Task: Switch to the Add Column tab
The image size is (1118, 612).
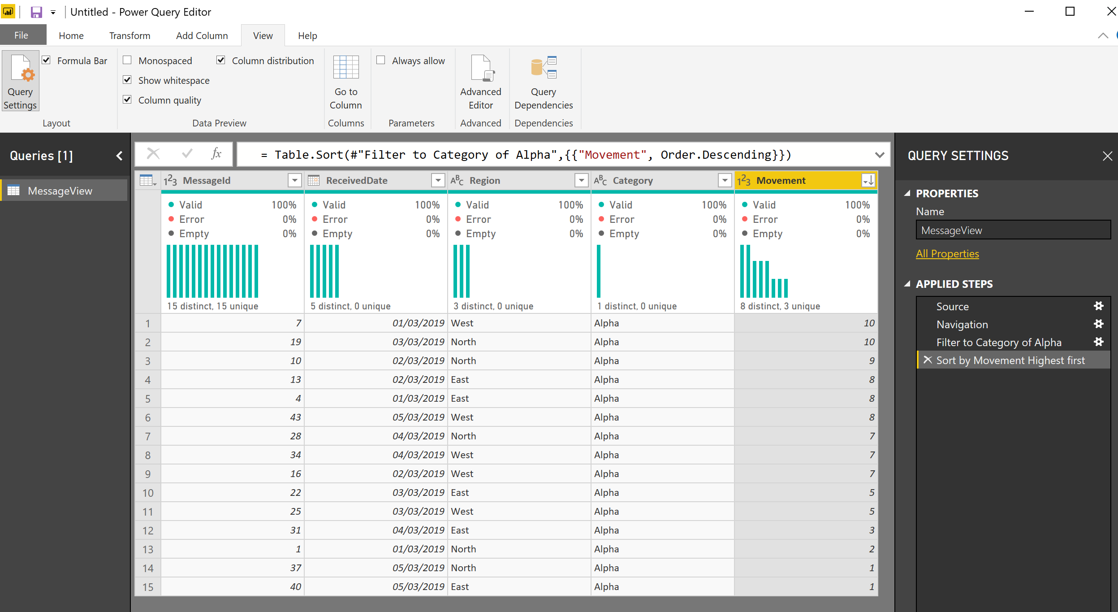Action: point(202,35)
